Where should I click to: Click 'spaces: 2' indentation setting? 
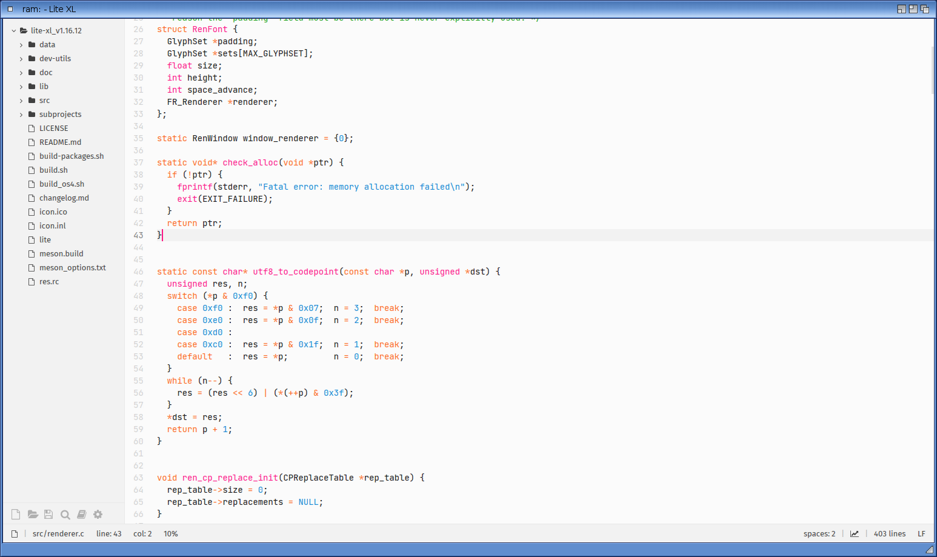coord(819,534)
